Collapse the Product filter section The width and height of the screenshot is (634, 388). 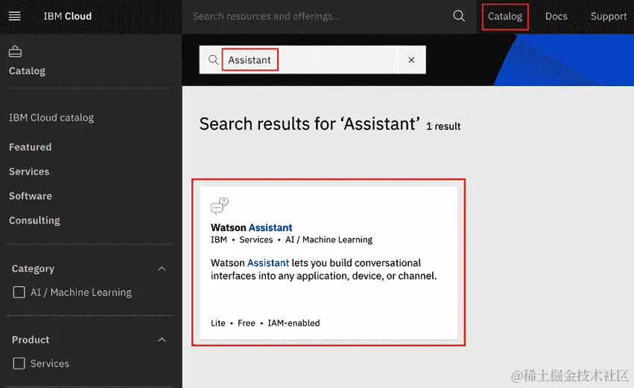(x=162, y=340)
